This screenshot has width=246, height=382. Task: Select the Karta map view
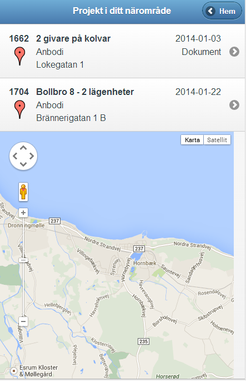[x=192, y=140]
